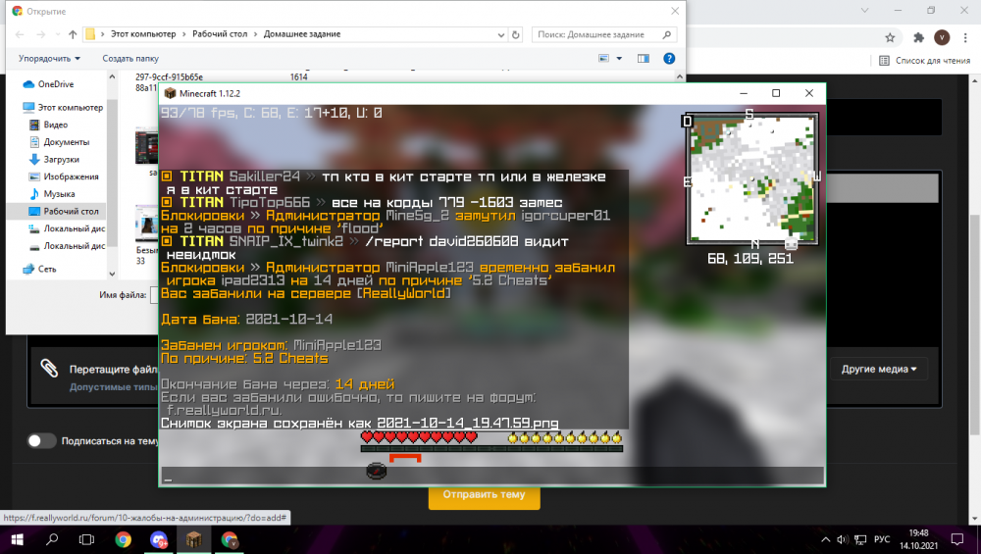Open Другие медиа dropdown
This screenshot has width=981, height=554.
[878, 369]
